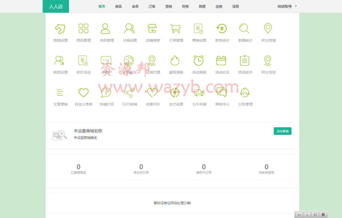
Task: Select the 财务 menu item
Action: [186, 6]
